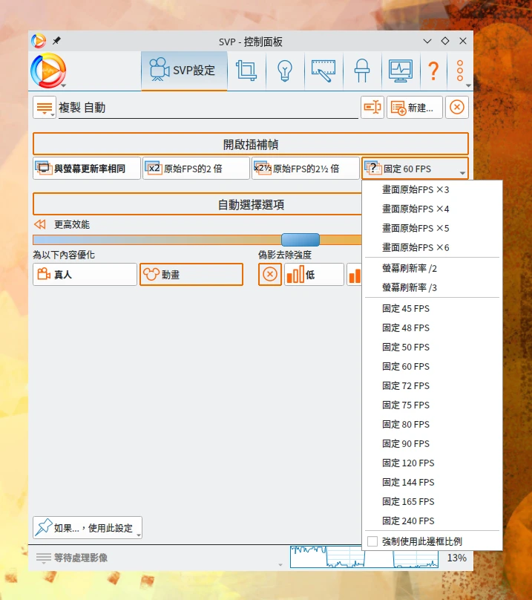Image resolution: width=532 pixels, height=600 pixels.
Task: Collapse window with title bar chevron
Action: [x=427, y=41]
